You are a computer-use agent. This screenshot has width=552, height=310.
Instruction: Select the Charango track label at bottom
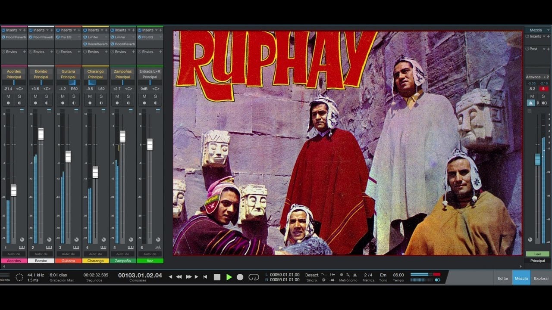tap(95, 260)
